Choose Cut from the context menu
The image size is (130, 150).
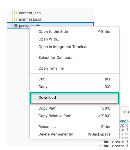click(74, 79)
